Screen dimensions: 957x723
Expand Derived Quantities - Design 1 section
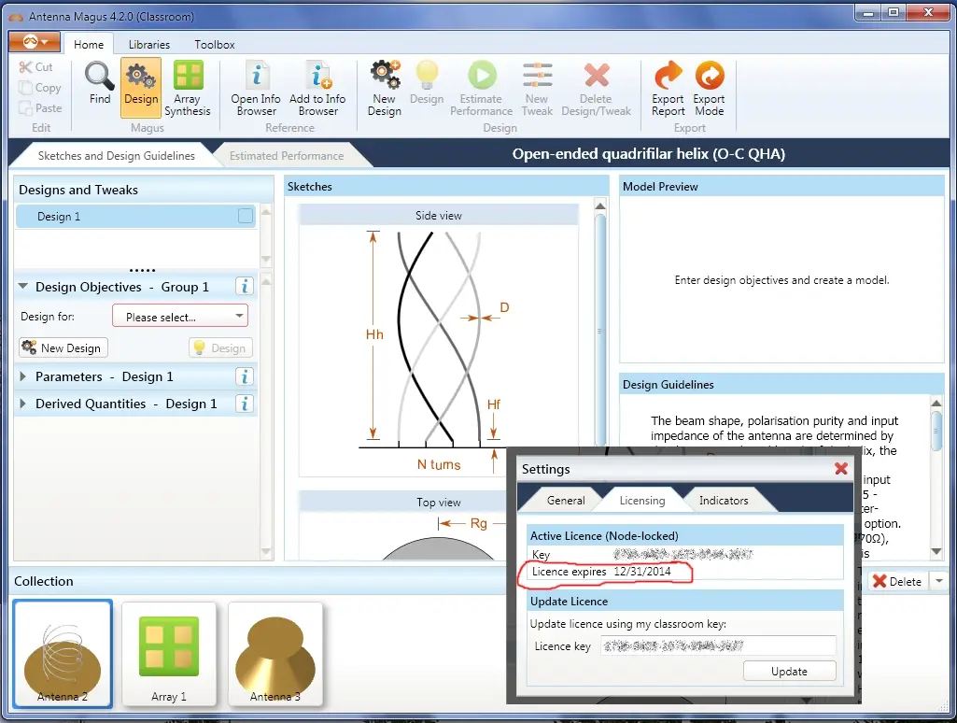23,404
